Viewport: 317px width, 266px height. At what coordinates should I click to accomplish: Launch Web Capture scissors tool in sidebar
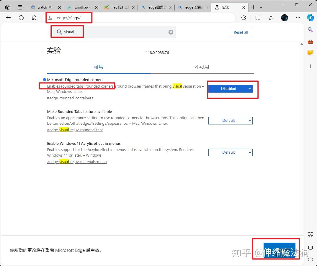tap(310, 234)
